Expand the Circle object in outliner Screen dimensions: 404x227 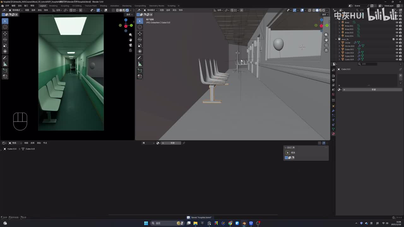click(x=339, y=43)
